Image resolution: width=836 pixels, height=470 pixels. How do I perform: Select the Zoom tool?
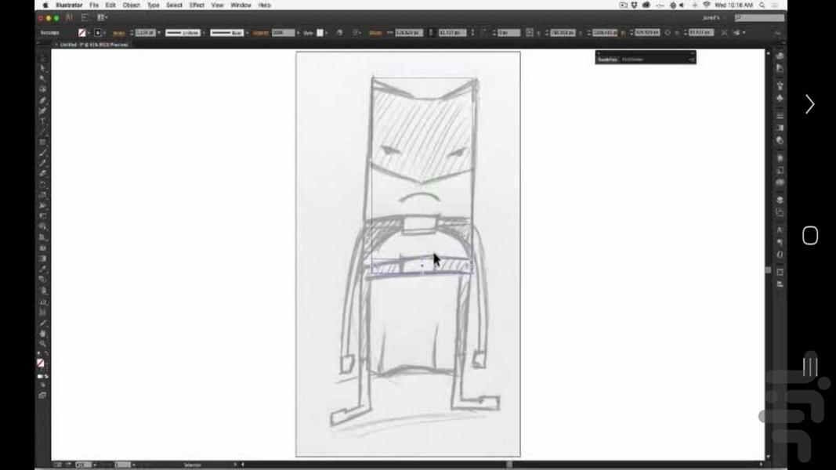42,344
